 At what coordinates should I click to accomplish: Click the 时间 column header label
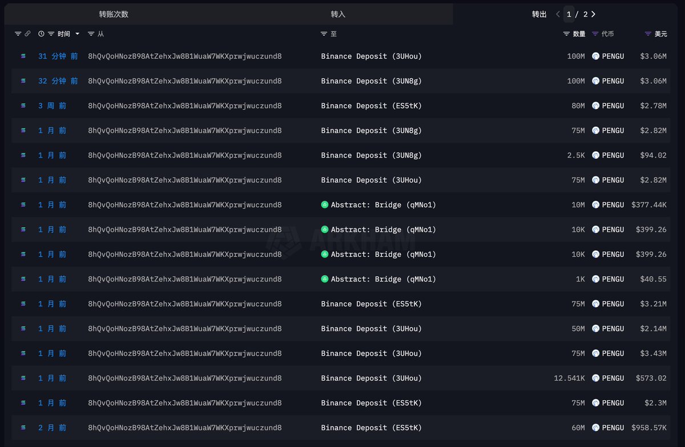click(64, 34)
